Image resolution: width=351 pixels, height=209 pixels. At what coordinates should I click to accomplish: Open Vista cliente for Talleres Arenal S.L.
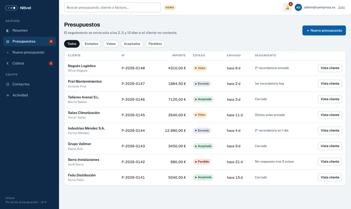pos(330,99)
